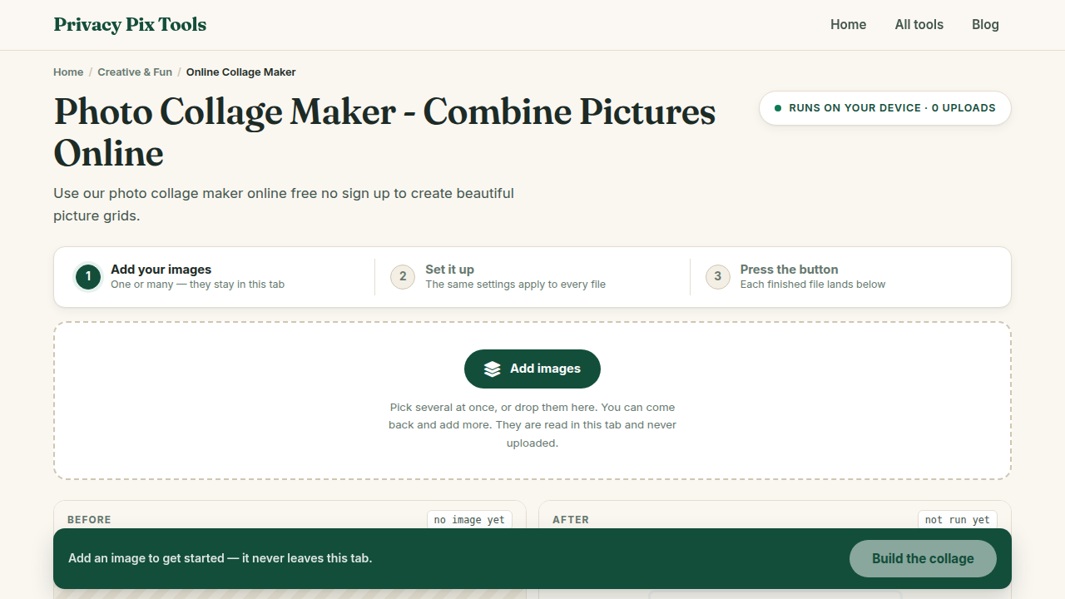The height and width of the screenshot is (599, 1065).
Task: Click green status dot in uploads badge
Action: tap(778, 108)
